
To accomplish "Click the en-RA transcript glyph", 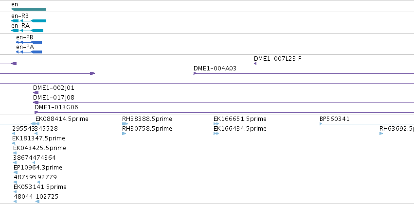I will tap(27, 31).
